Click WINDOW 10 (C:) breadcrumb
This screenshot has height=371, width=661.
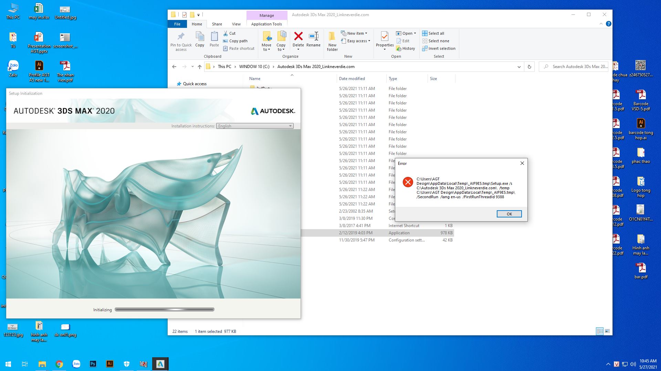coord(254,67)
